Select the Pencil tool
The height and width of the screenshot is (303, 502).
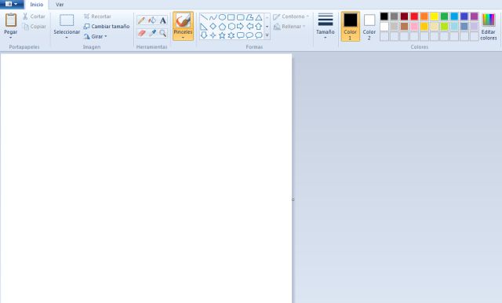click(141, 20)
